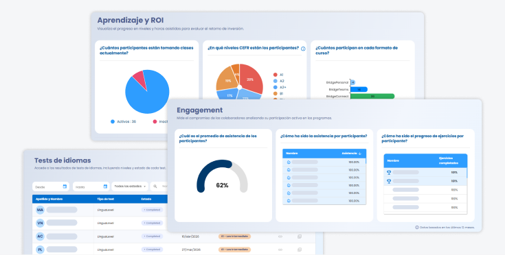This screenshot has height=255, width=505.
Task: Click the Engagement panel heading
Action: pos(200,110)
